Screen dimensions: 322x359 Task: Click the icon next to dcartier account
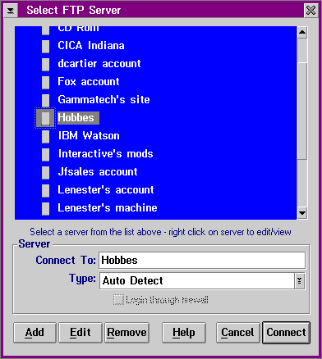[46, 64]
